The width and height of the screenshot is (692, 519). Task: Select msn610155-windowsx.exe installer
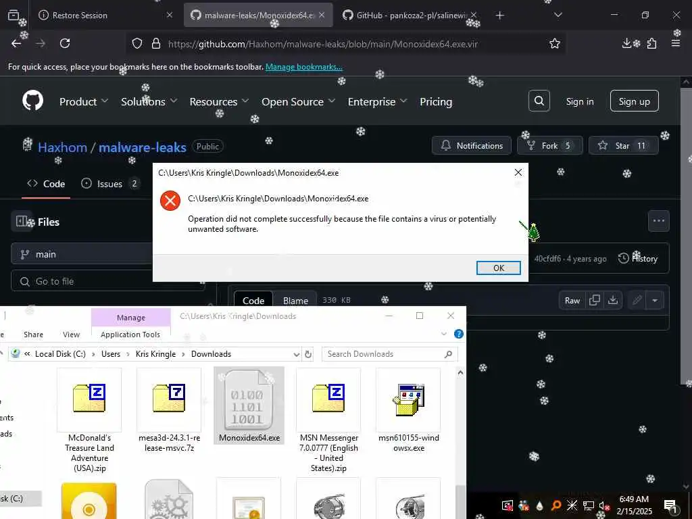(408, 410)
